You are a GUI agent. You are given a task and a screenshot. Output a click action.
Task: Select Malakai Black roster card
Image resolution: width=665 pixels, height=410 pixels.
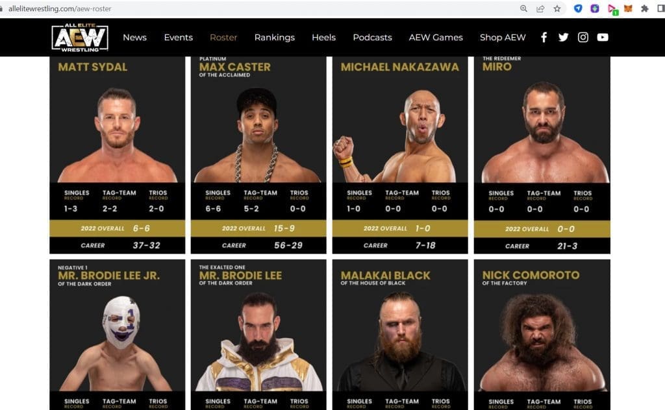pos(400,335)
